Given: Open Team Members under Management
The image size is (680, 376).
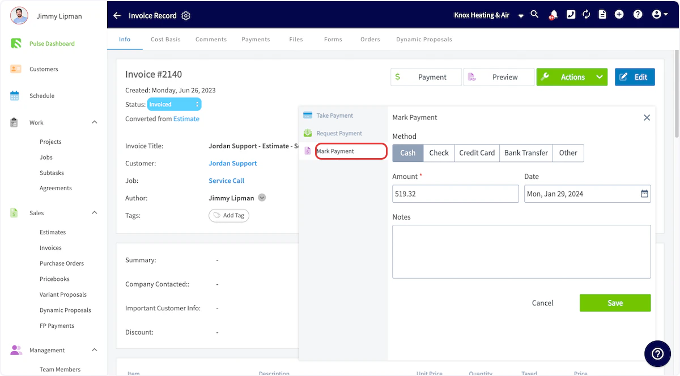Looking at the screenshot, I should coord(60,369).
